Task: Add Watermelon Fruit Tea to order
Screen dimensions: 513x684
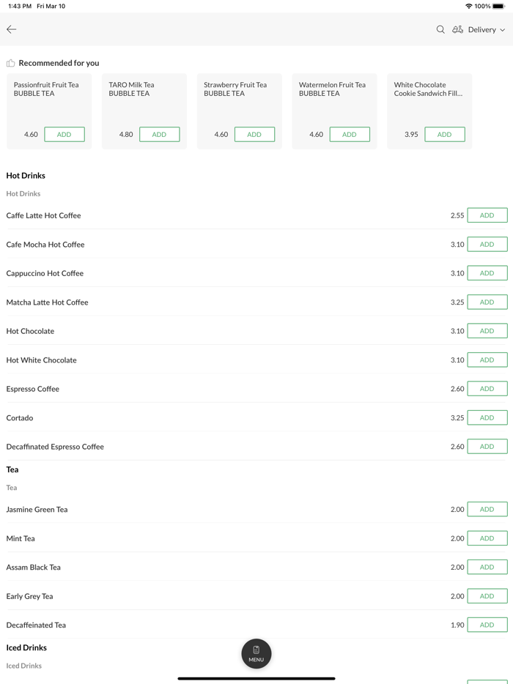Action: click(350, 134)
